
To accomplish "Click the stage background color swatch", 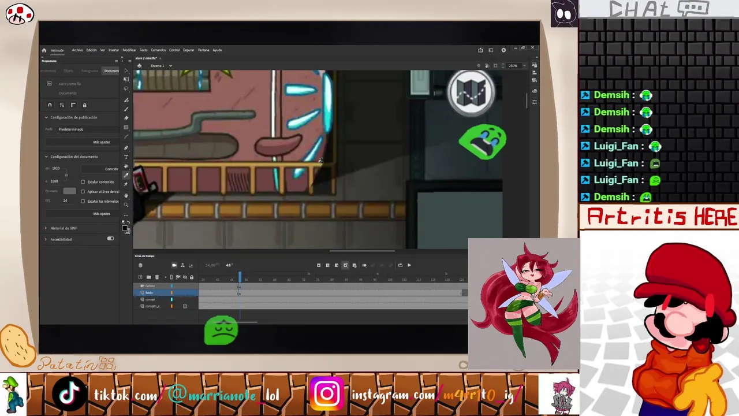I will point(69,191).
